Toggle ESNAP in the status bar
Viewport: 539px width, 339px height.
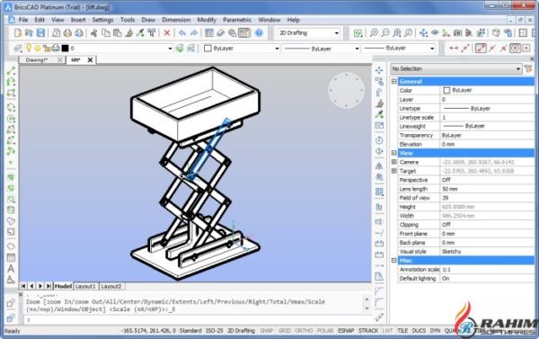(346, 331)
